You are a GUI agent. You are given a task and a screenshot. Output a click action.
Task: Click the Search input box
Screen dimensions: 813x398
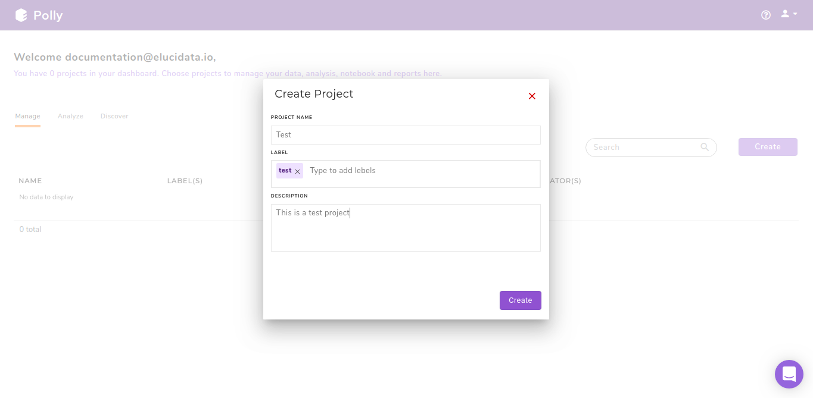[x=637, y=147]
